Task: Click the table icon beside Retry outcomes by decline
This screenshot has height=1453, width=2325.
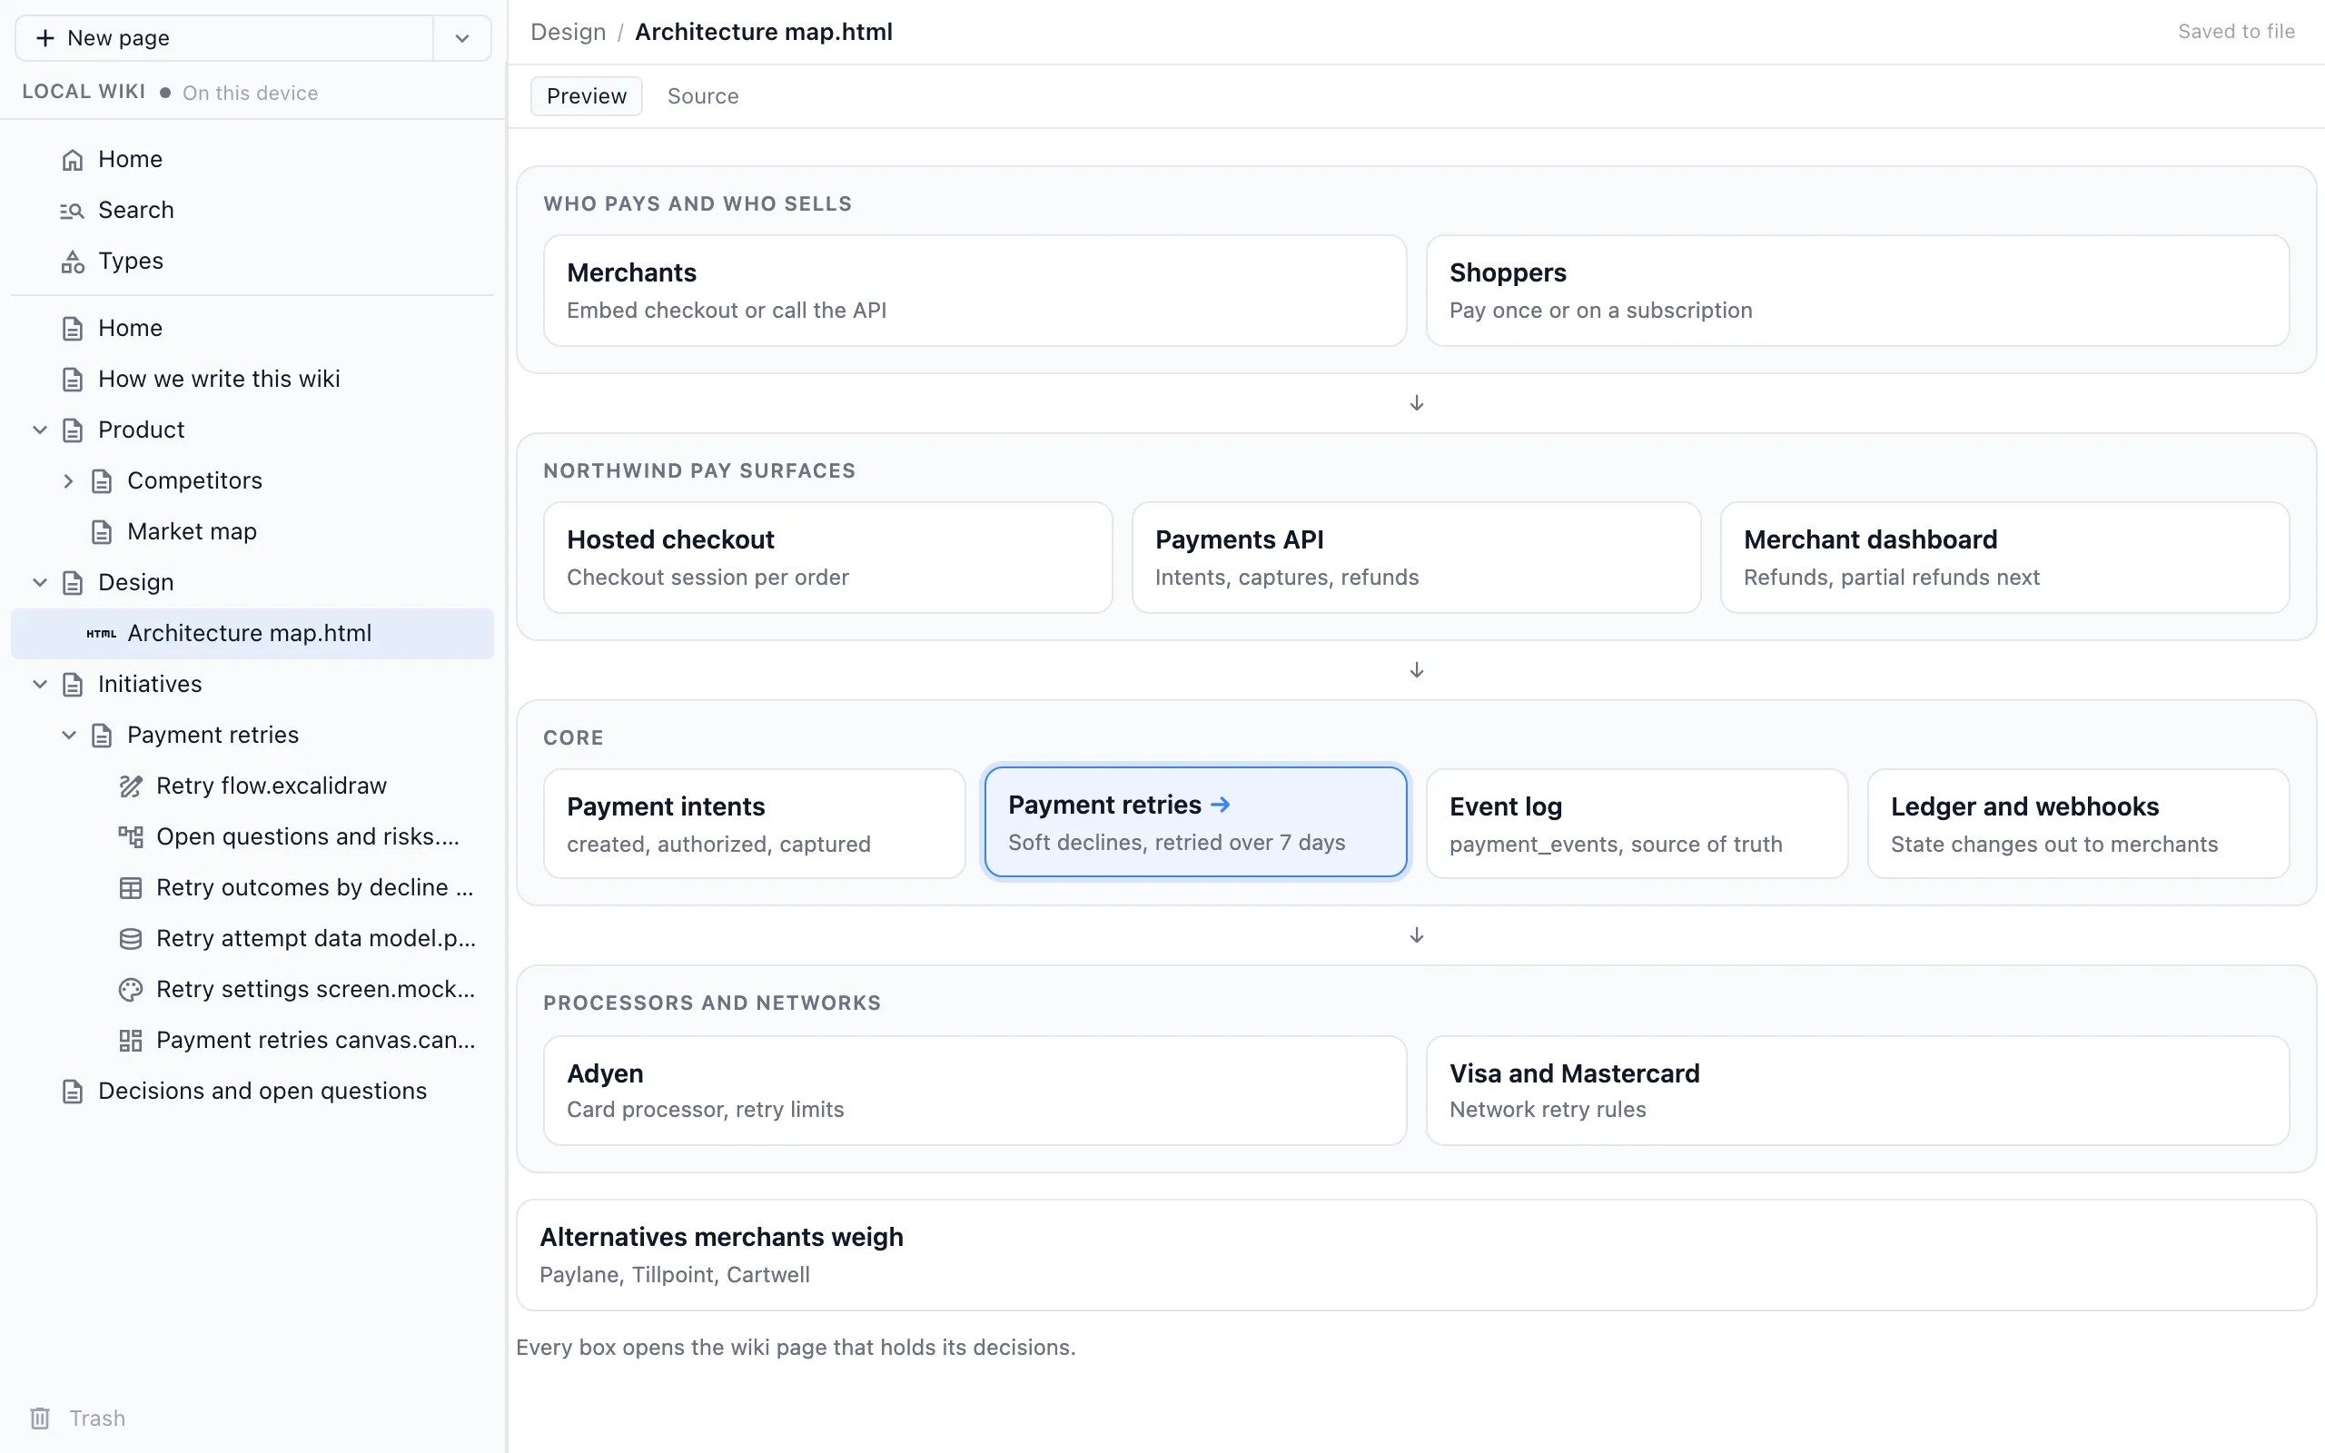Action: coord(131,888)
